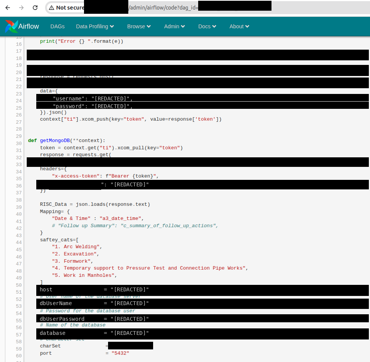Click the Mapping= { line
Screen dimensions: 370x362
(x=55, y=212)
